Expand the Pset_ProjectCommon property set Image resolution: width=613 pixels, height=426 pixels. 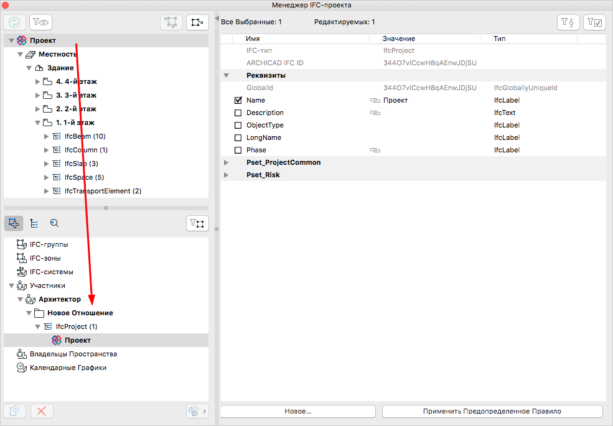(x=227, y=162)
